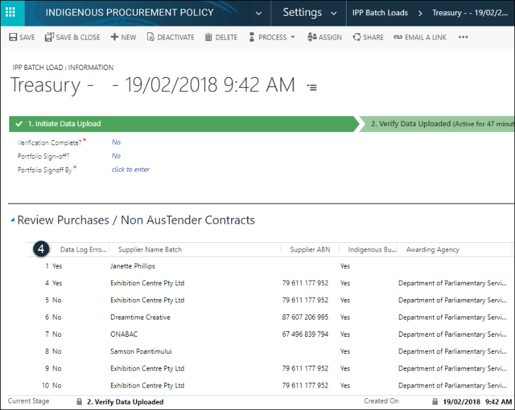Click the Save & Close icon
Viewport: 515px width, 410px height.
click(x=50, y=37)
